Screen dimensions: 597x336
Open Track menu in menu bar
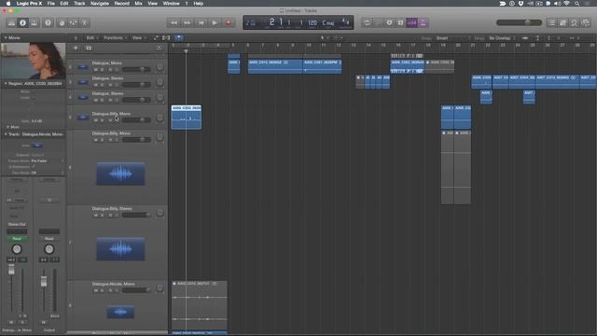(79, 4)
